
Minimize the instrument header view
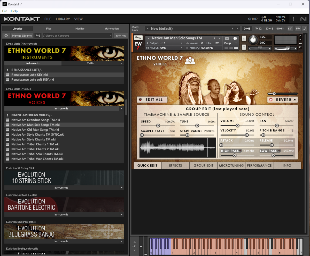click(x=300, y=40)
